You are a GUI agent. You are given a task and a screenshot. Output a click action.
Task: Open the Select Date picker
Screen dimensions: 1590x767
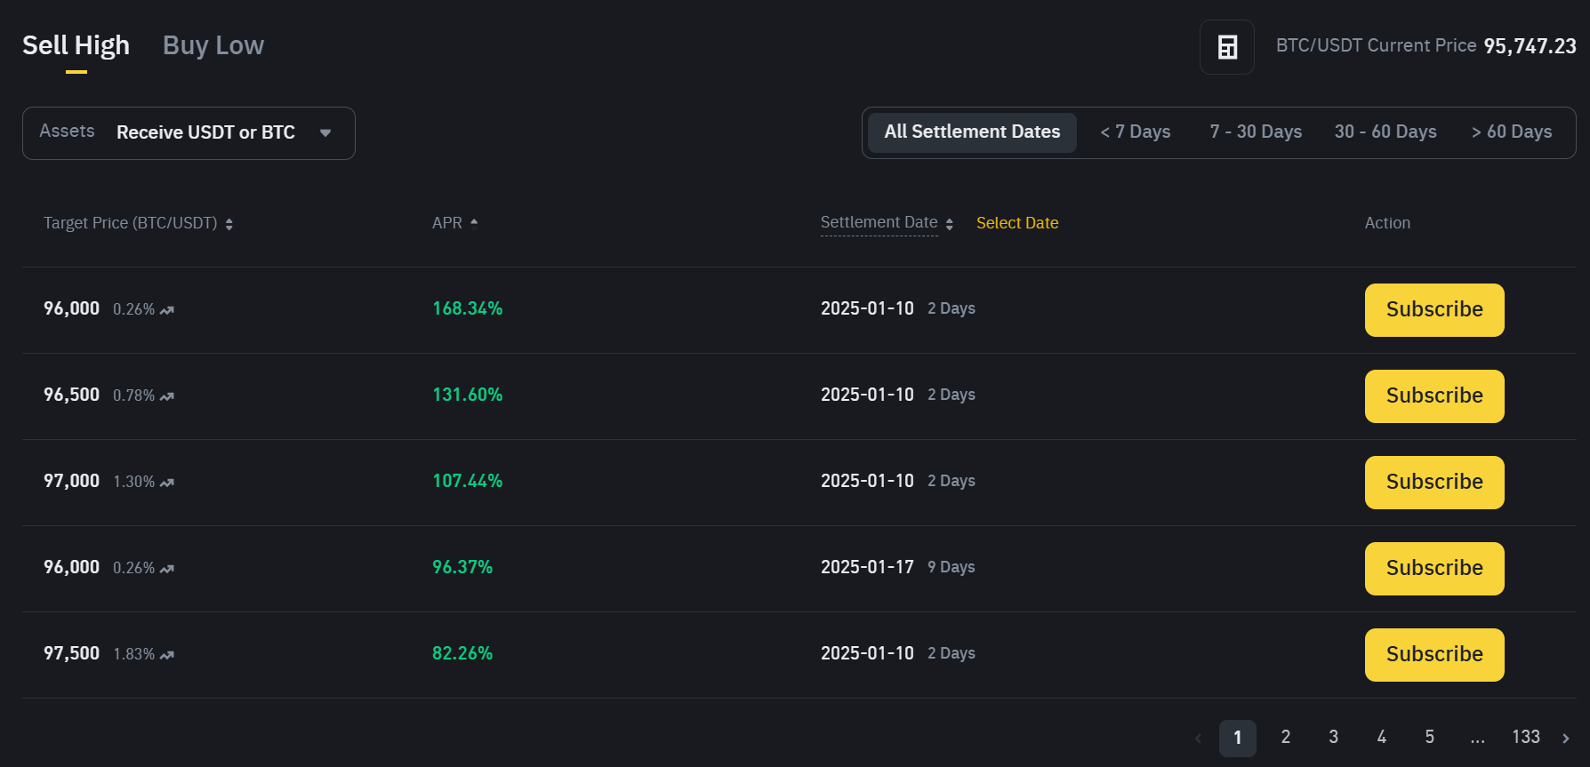coord(1017,223)
